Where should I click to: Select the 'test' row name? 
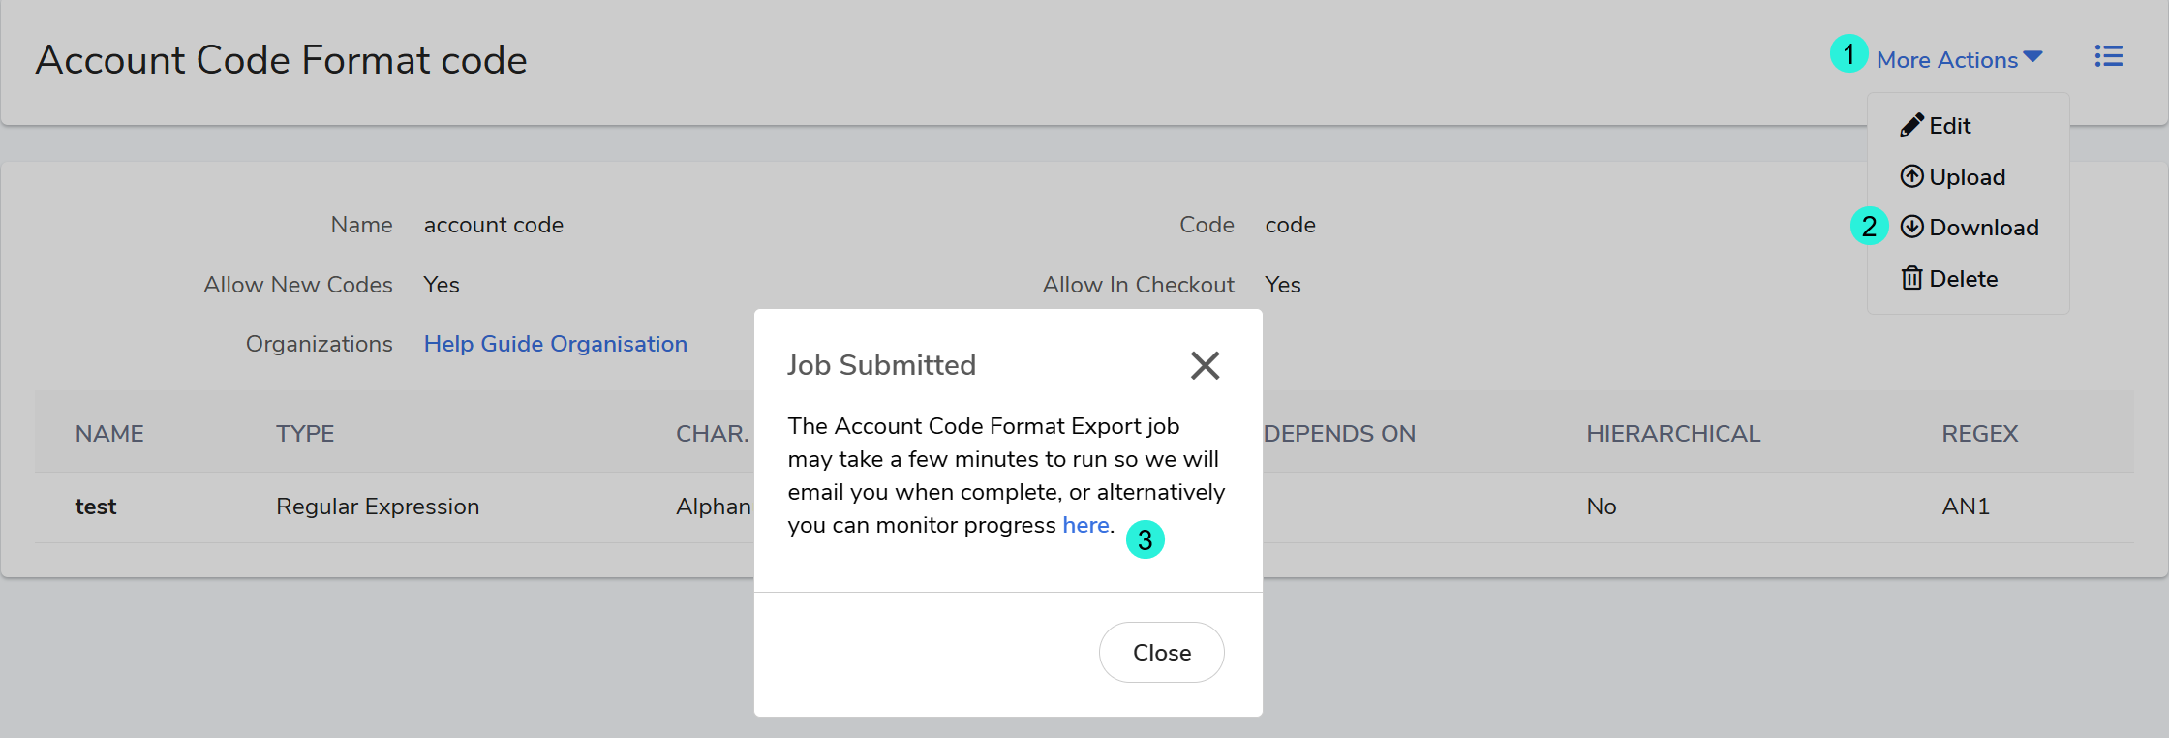pos(96,507)
